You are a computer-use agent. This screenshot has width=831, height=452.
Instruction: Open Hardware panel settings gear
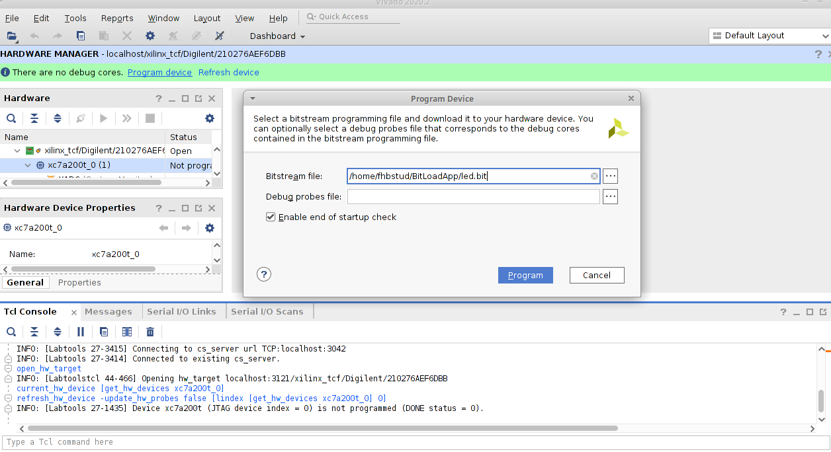click(210, 118)
